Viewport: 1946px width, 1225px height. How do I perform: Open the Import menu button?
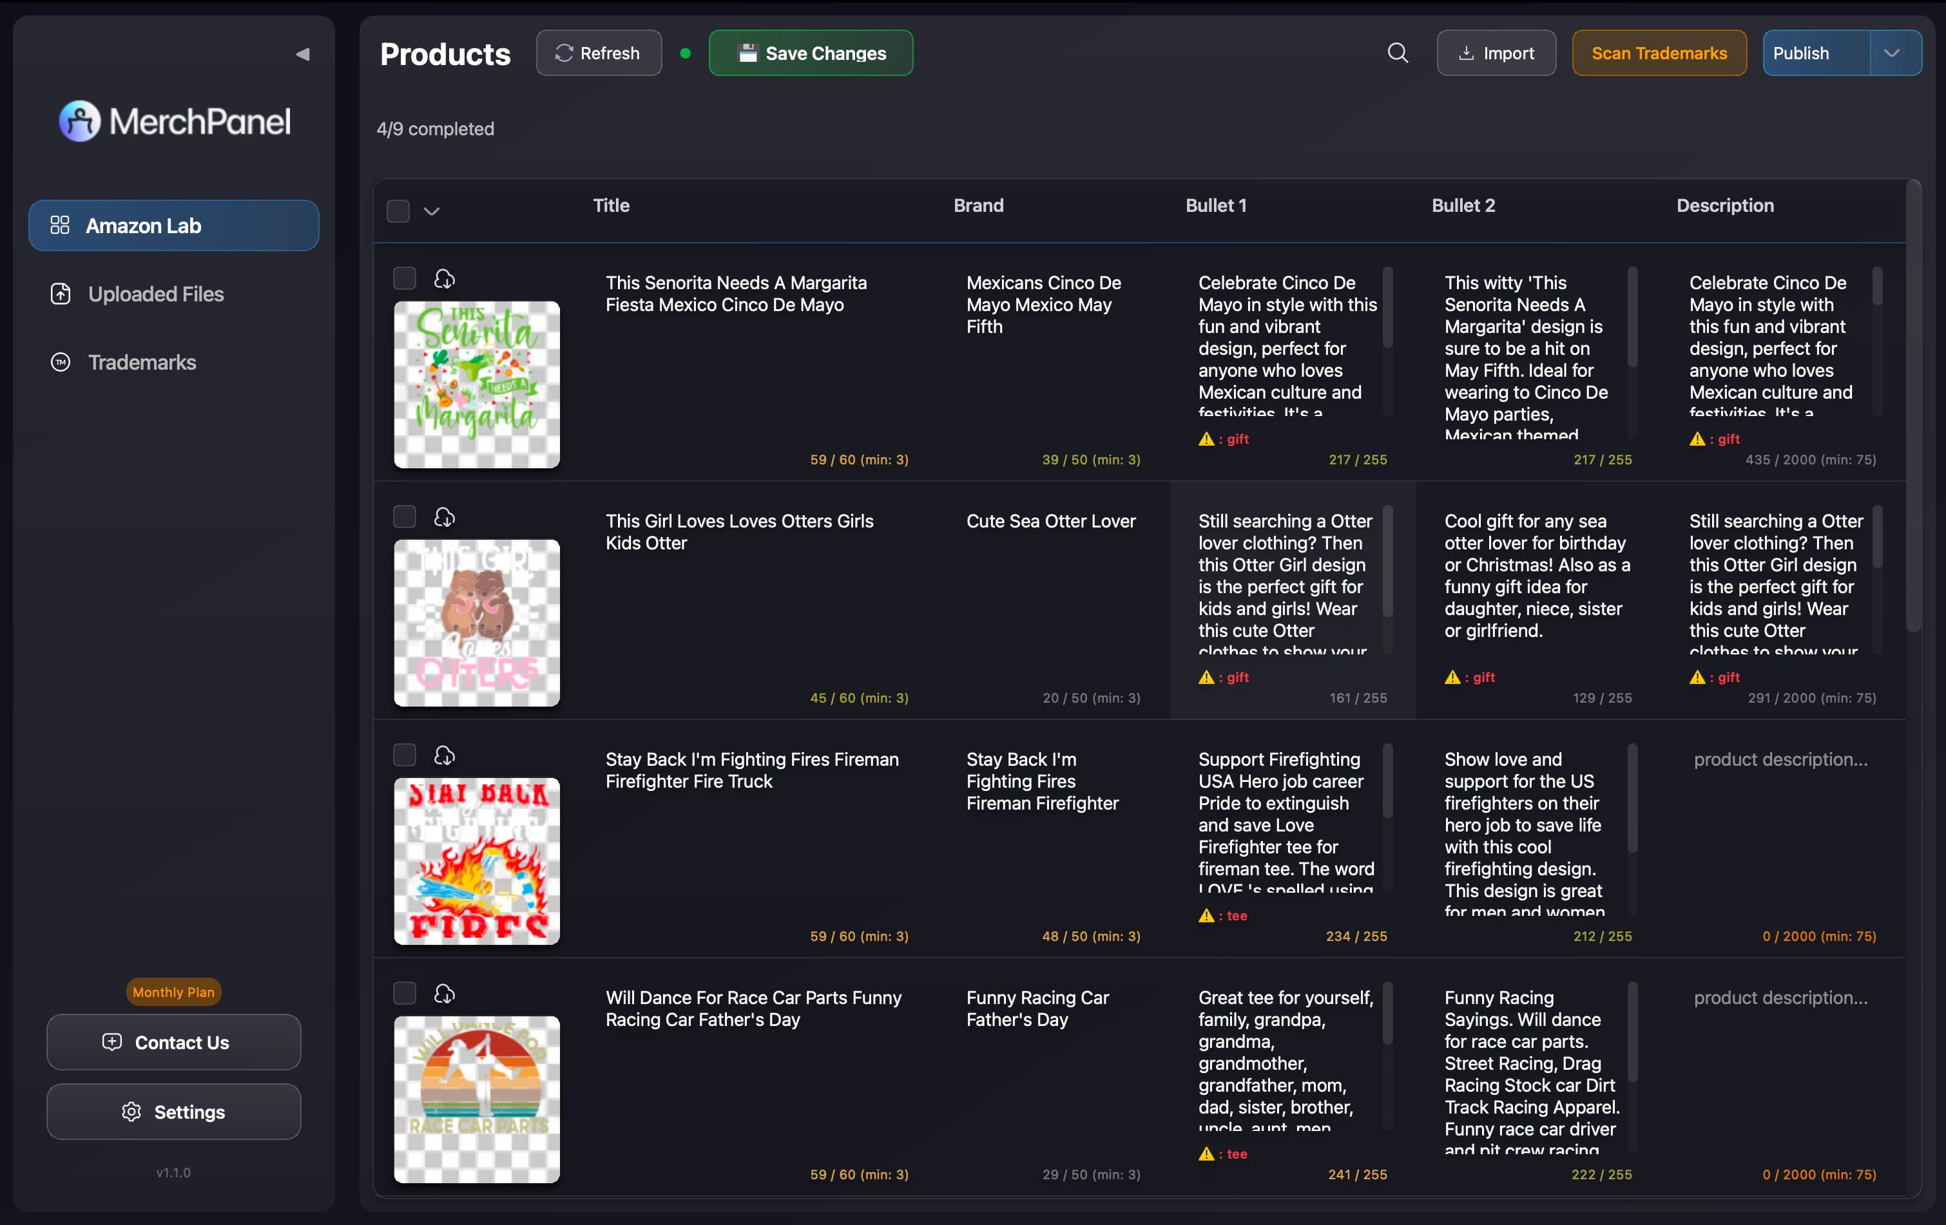[x=1496, y=53]
